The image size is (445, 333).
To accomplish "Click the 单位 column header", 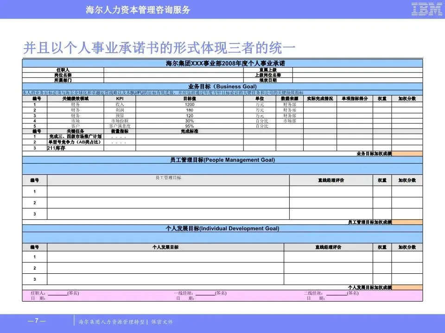I will (x=260, y=99).
